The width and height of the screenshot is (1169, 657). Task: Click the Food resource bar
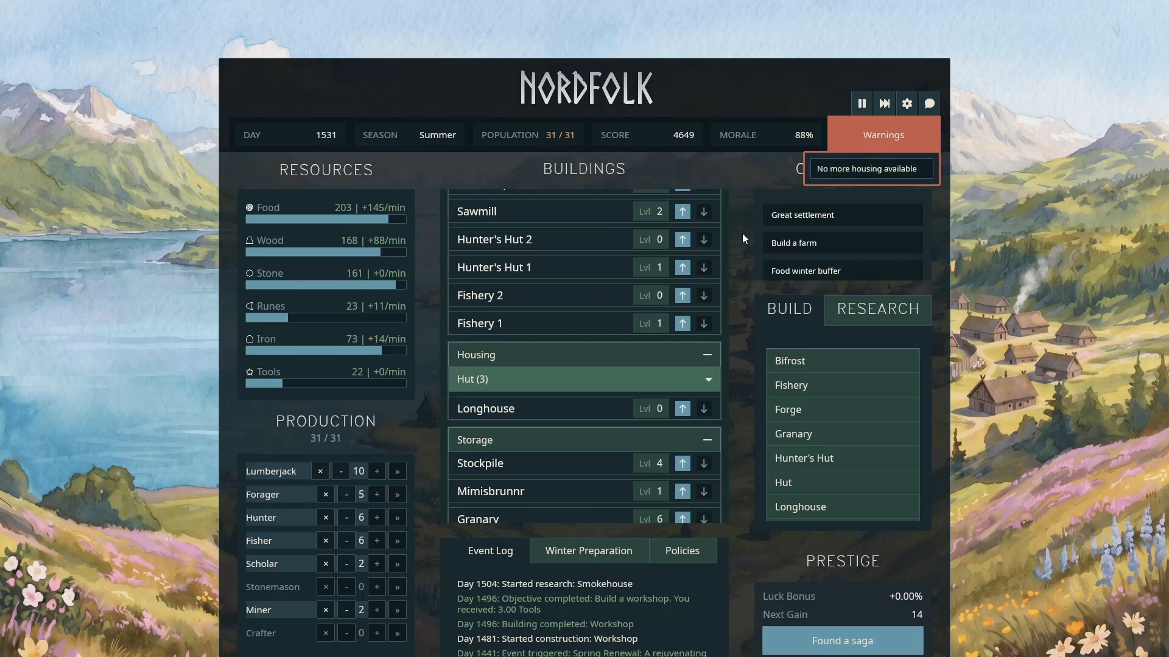point(326,219)
